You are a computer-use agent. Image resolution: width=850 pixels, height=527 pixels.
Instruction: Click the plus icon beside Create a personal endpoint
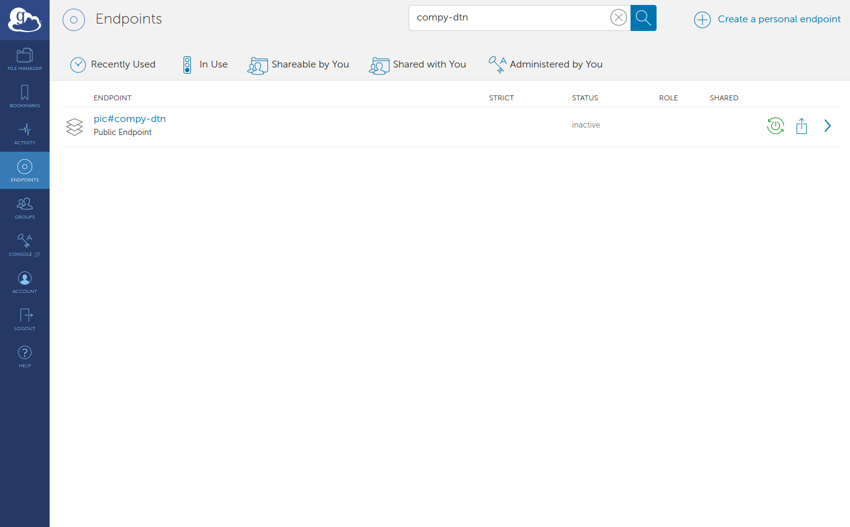(x=702, y=20)
